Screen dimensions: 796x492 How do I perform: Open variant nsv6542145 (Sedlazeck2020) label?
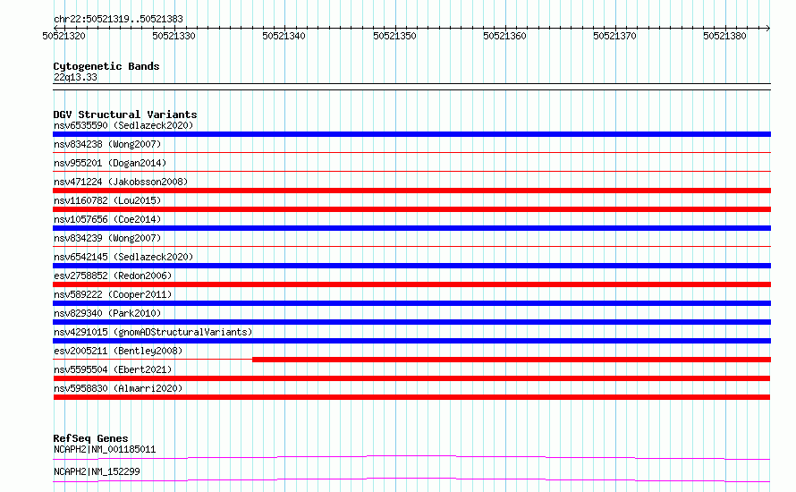point(123,257)
